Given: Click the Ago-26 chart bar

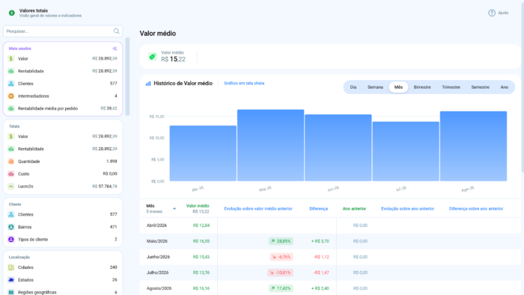Looking at the screenshot, I should tap(473, 146).
